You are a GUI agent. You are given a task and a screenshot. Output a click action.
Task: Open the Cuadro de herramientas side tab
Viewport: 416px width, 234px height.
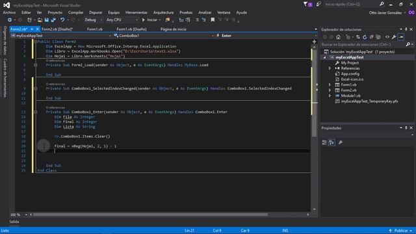pos(5,78)
